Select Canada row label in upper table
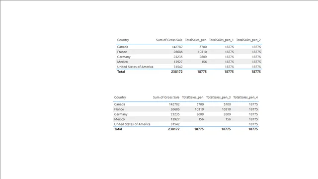The height and width of the screenshot is (179, 318). 123,47
